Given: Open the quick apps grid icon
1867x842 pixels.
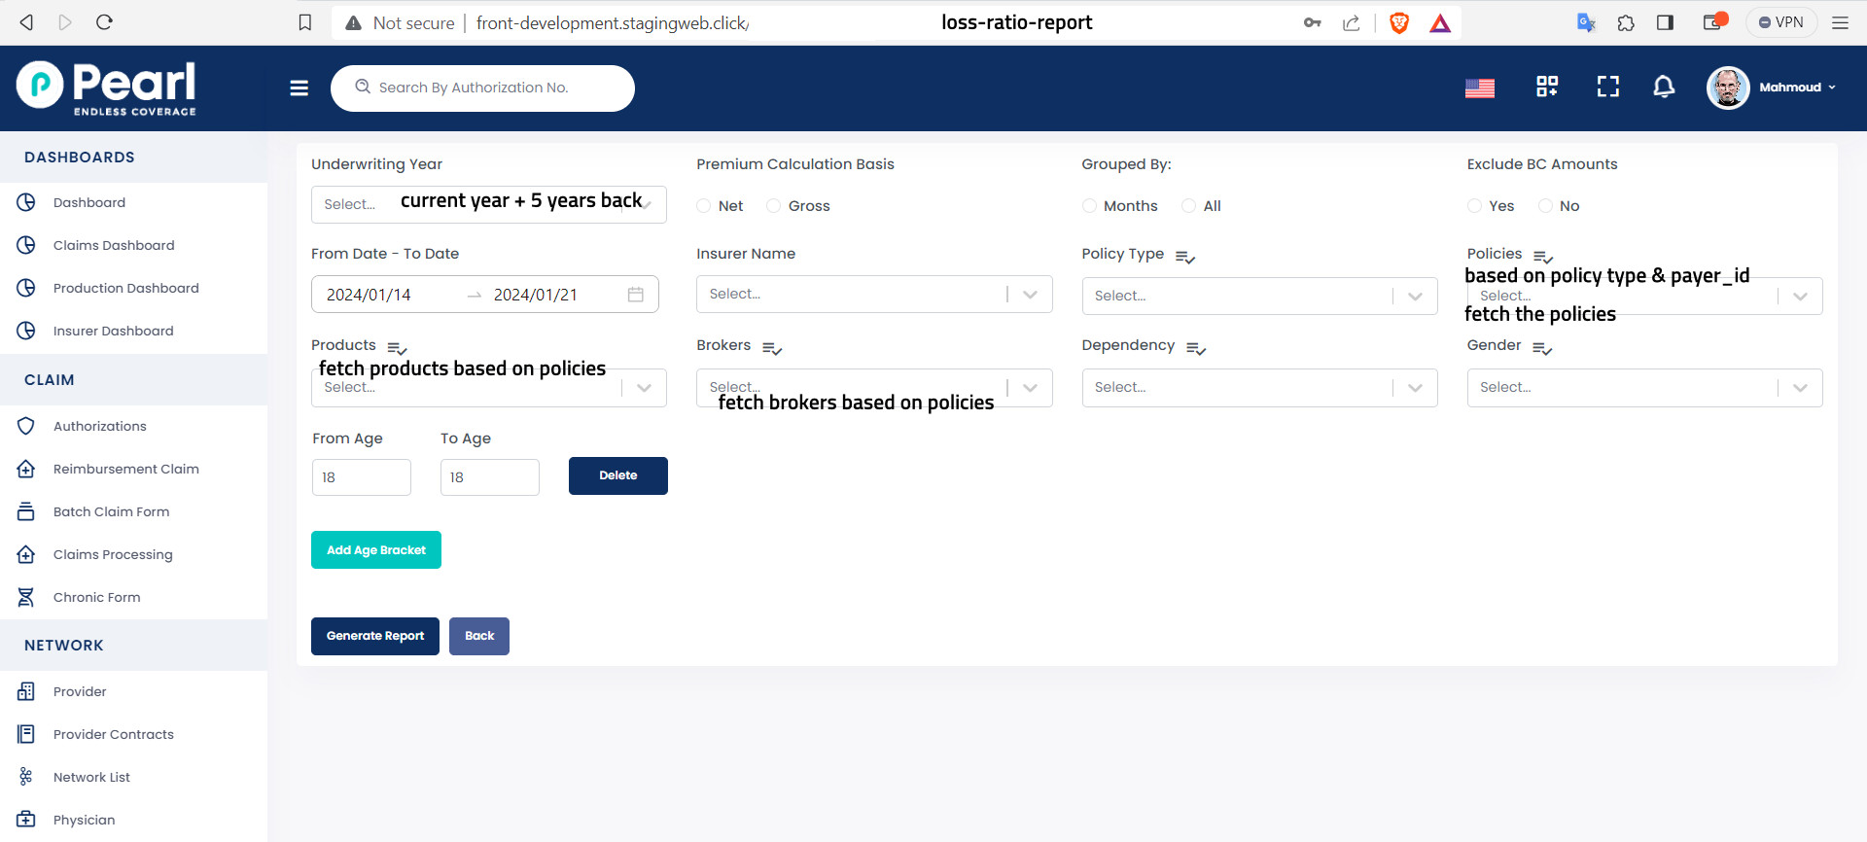Looking at the screenshot, I should [x=1546, y=88].
